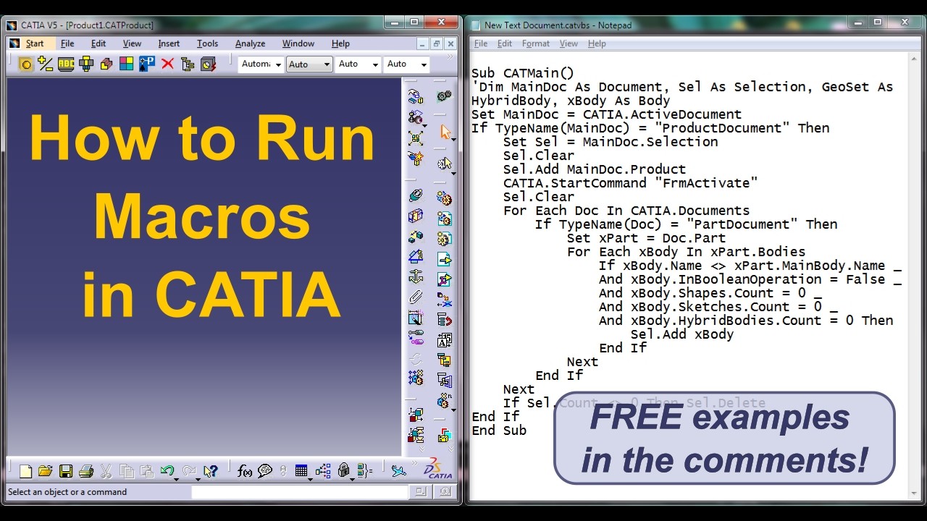Click the paperclip icon in side toolbar
927x521 pixels.
(x=416, y=297)
